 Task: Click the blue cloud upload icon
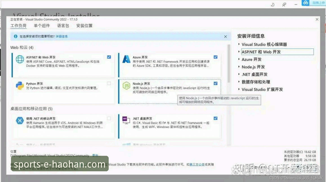click(x=305, y=3)
